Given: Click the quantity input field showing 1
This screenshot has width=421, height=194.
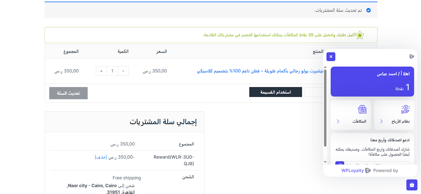Looking at the screenshot, I should 112,71.
